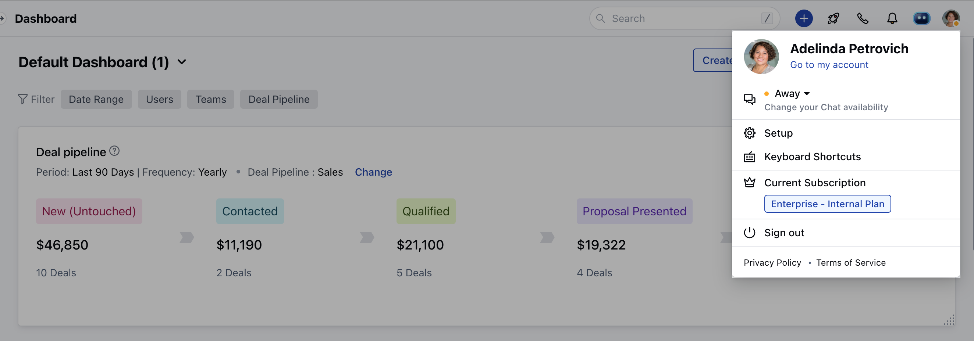Open the notifications bell
974x341 pixels.
892,18
